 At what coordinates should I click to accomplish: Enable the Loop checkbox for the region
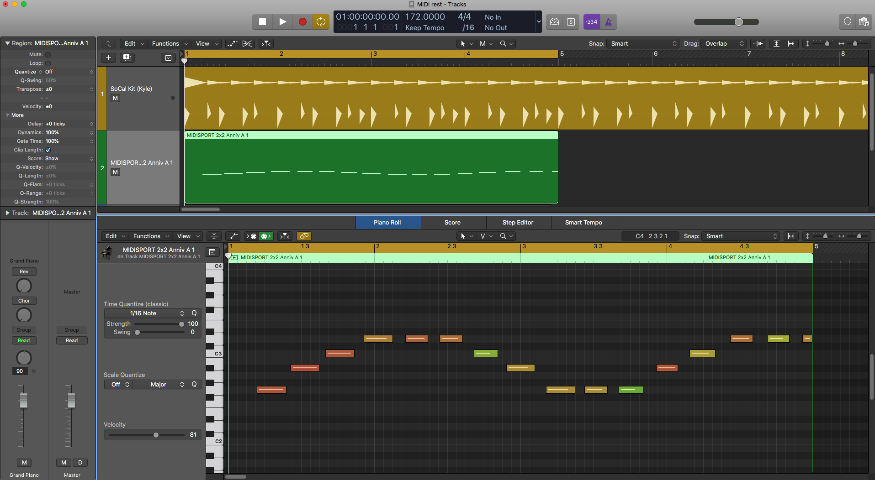click(x=48, y=63)
